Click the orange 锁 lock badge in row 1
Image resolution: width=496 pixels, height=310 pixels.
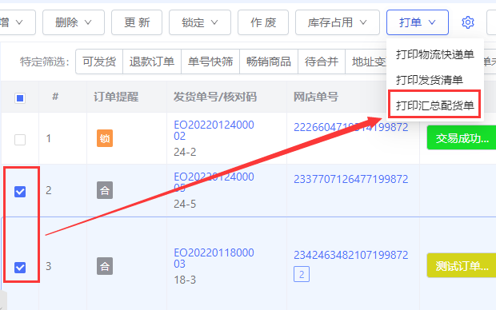tap(105, 138)
